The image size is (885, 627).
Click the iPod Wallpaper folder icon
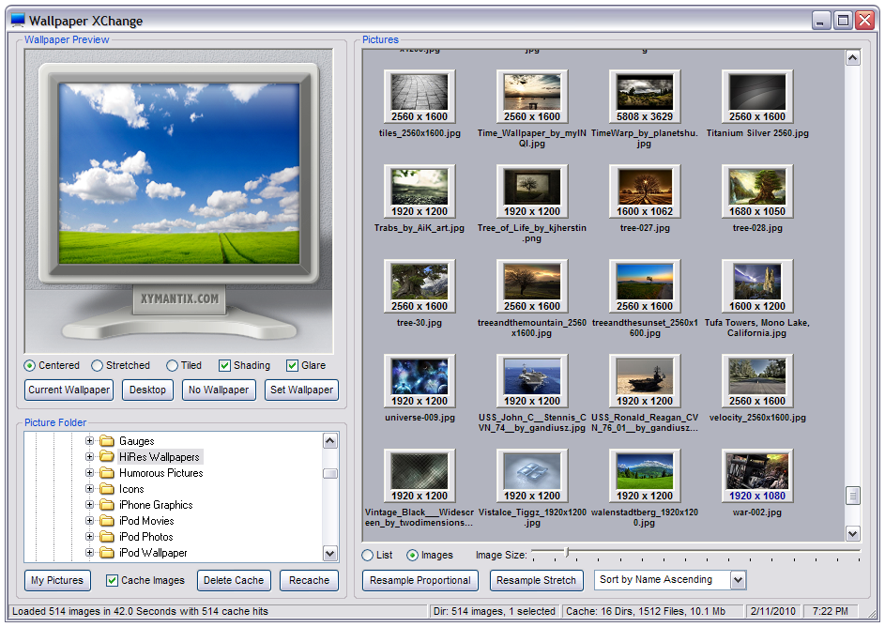pyautogui.click(x=107, y=553)
